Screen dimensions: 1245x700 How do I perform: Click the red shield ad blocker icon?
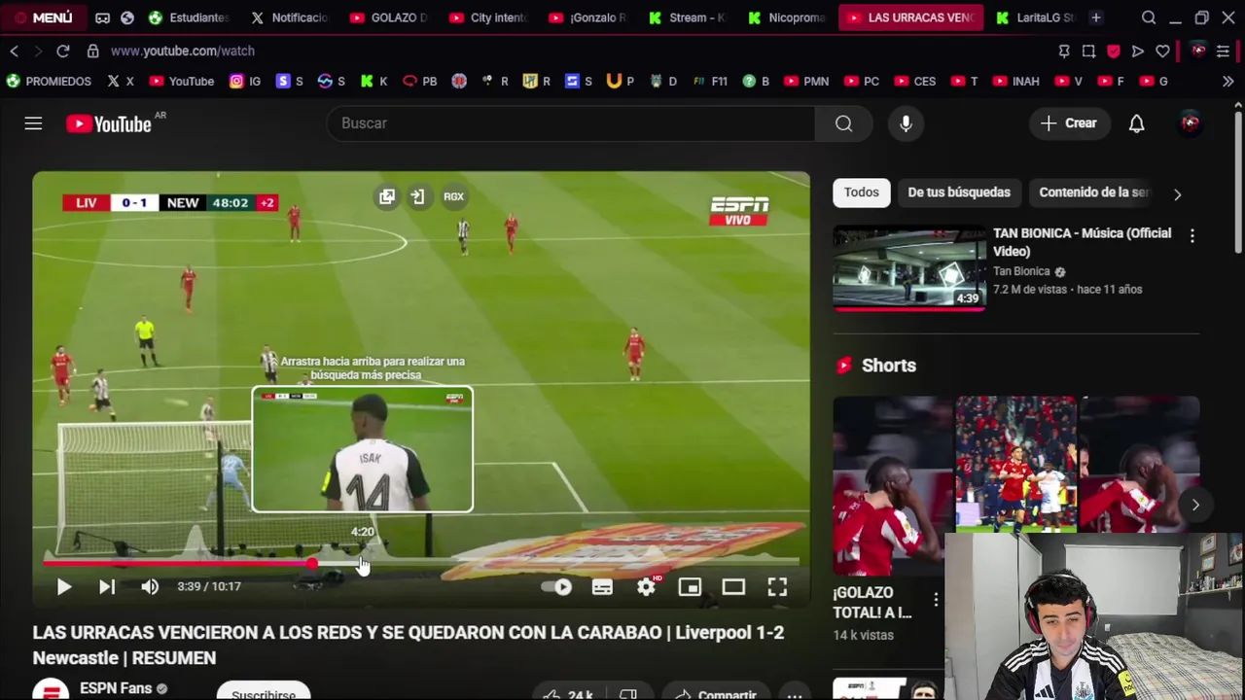pyautogui.click(x=1114, y=51)
